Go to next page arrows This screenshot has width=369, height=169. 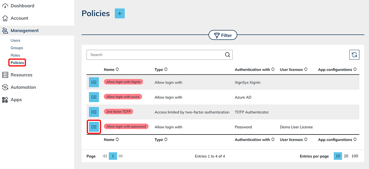pos(121,156)
